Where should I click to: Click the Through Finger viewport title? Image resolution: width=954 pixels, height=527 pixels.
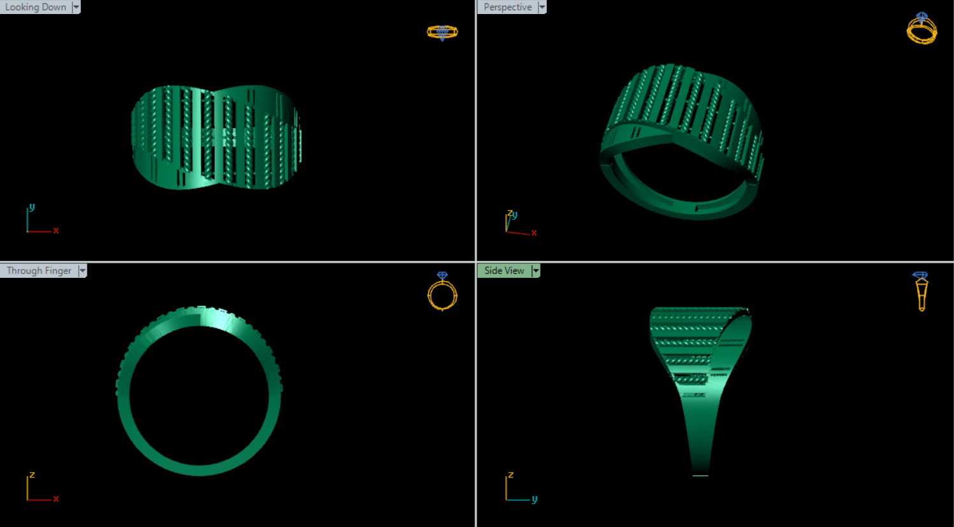(x=39, y=271)
